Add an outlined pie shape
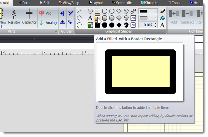 point(90,11)
